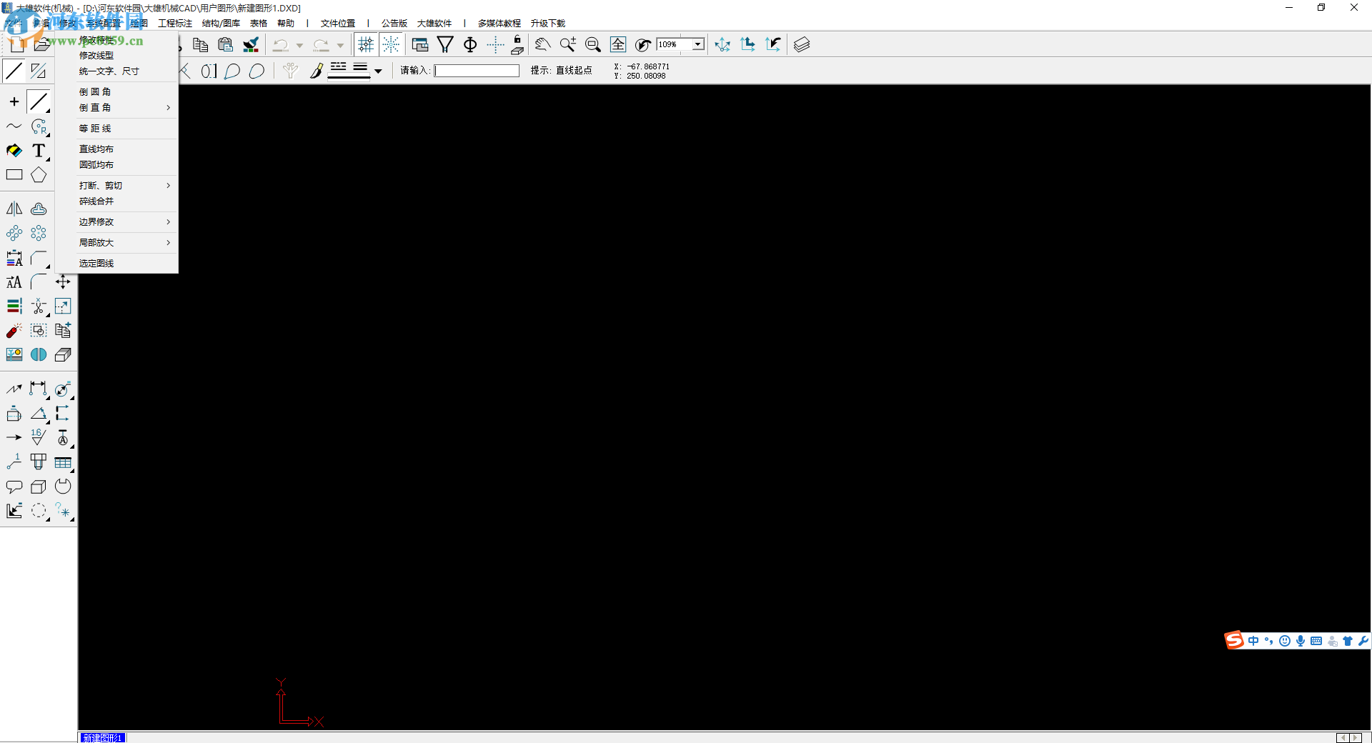Viewport: 1372px width, 743px height.
Task: Open the 结构/图库 menu
Action: (x=221, y=24)
